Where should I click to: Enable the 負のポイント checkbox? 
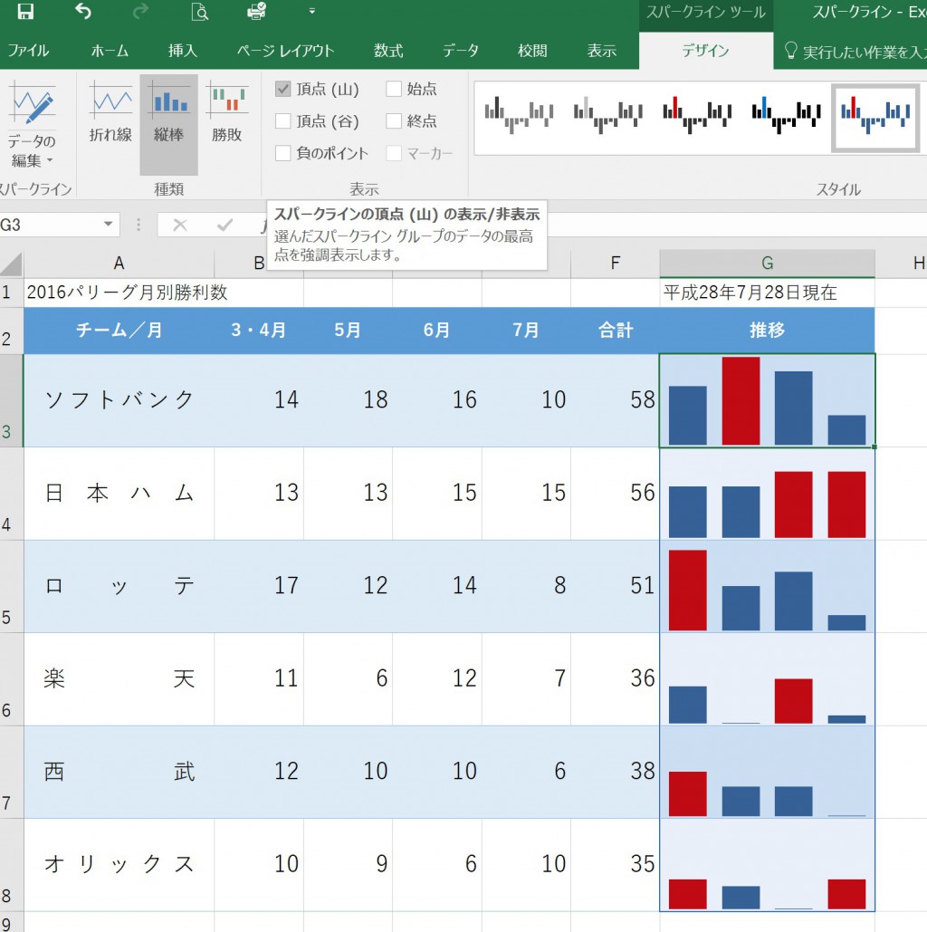pyautogui.click(x=283, y=153)
